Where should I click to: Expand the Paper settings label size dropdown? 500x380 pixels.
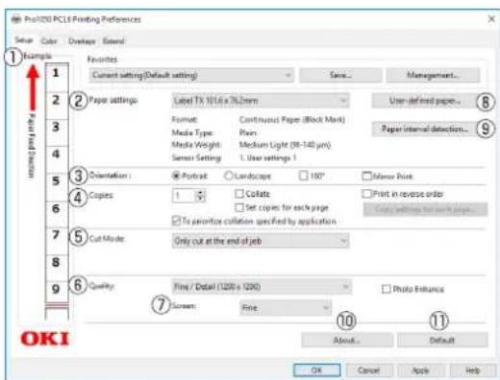(x=261, y=101)
